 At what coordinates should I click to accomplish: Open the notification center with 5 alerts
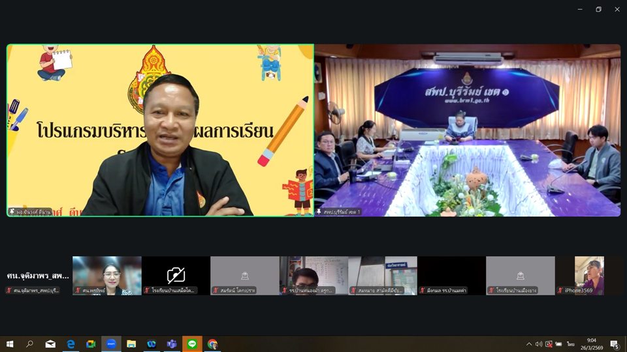click(x=615, y=344)
